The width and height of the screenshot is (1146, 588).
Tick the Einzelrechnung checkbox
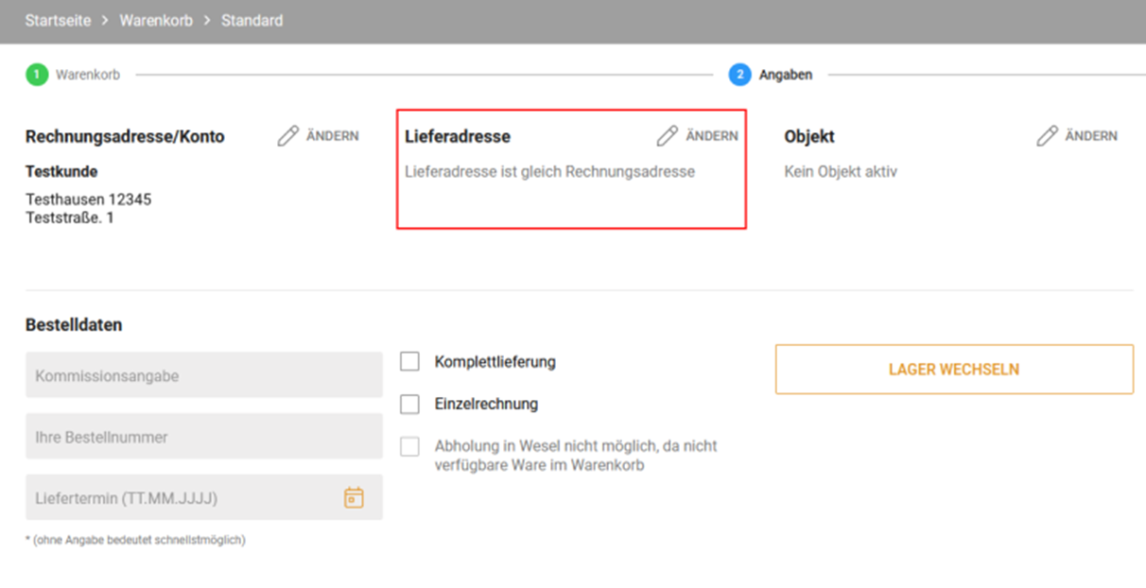pyautogui.click(x=409, y=404)
